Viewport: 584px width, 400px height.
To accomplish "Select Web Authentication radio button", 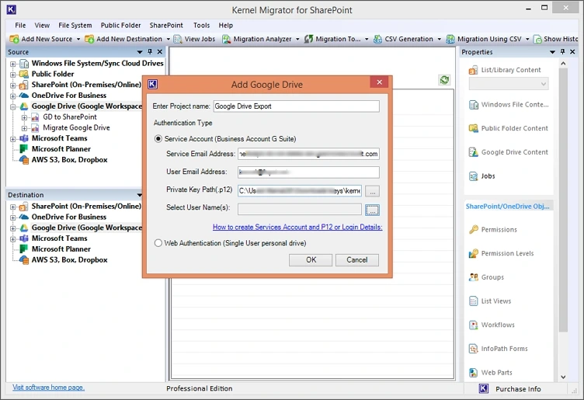I will tap(158, 243).
